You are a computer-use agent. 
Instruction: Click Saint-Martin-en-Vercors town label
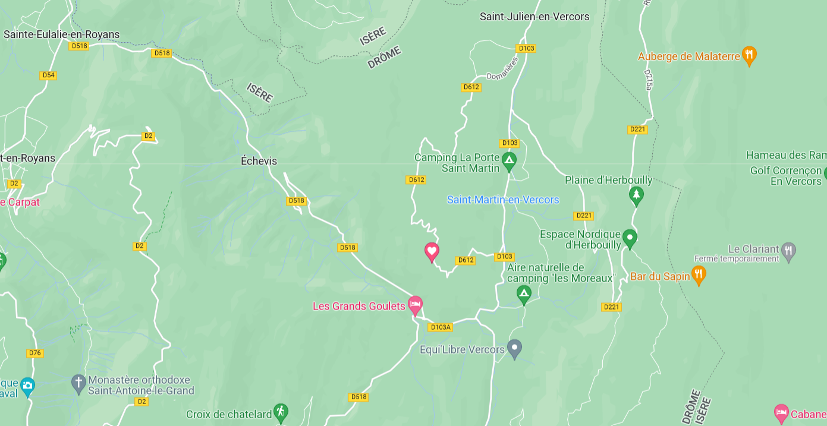pos(503,200)
